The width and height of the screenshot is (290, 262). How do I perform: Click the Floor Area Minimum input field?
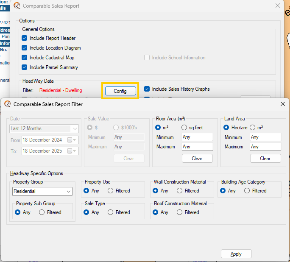point(197,137)
